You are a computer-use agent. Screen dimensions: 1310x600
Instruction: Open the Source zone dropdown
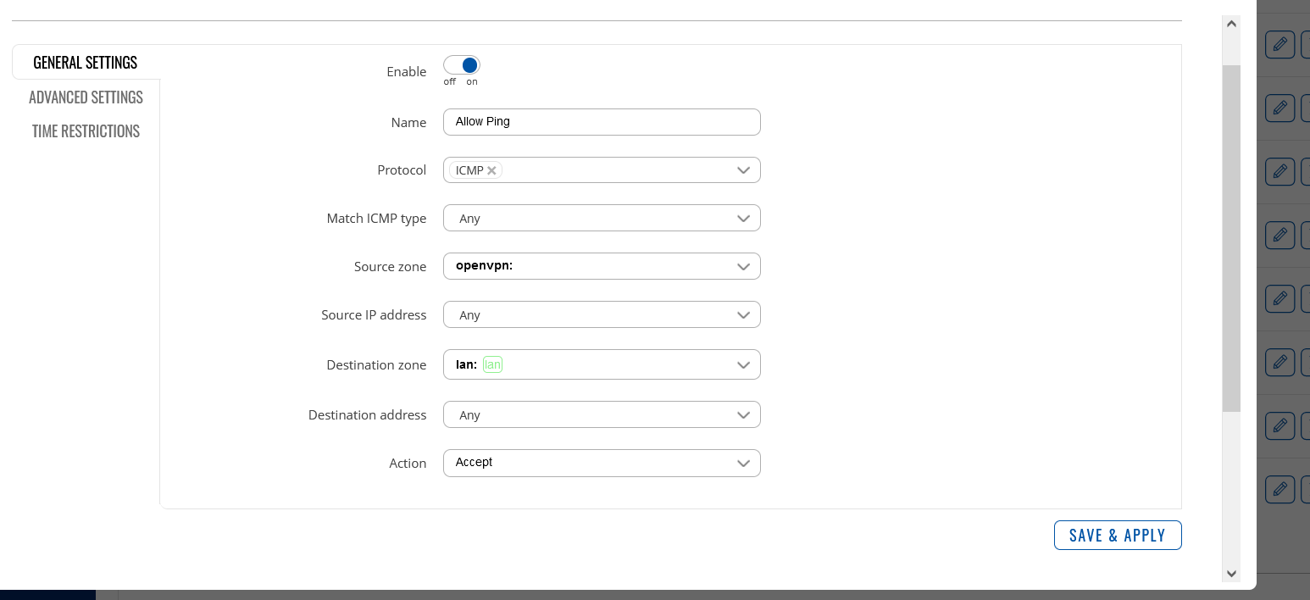point(602,266)
